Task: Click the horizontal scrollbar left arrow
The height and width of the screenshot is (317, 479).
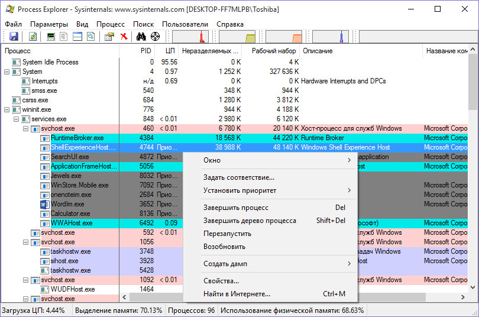Action: (x=124, y=297)
